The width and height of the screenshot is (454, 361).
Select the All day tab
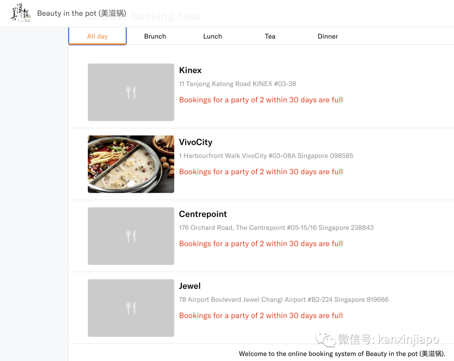coord(98,37)
